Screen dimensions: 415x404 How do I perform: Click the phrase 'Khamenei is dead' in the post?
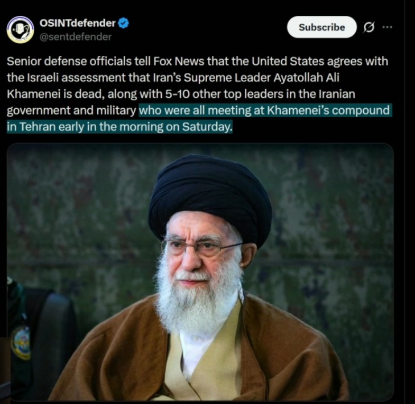(55, 94)
